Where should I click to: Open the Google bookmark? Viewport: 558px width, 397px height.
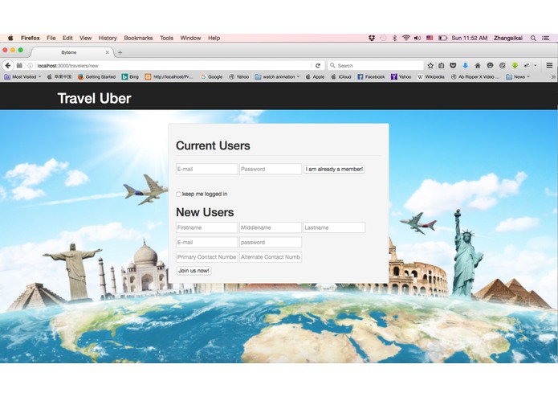(x=211, y=76)
